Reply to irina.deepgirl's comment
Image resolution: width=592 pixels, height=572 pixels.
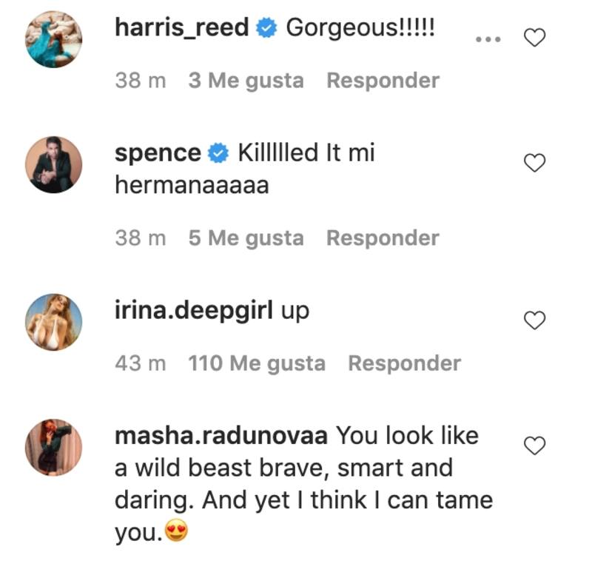pyautogui.click(x=404, y=363)
